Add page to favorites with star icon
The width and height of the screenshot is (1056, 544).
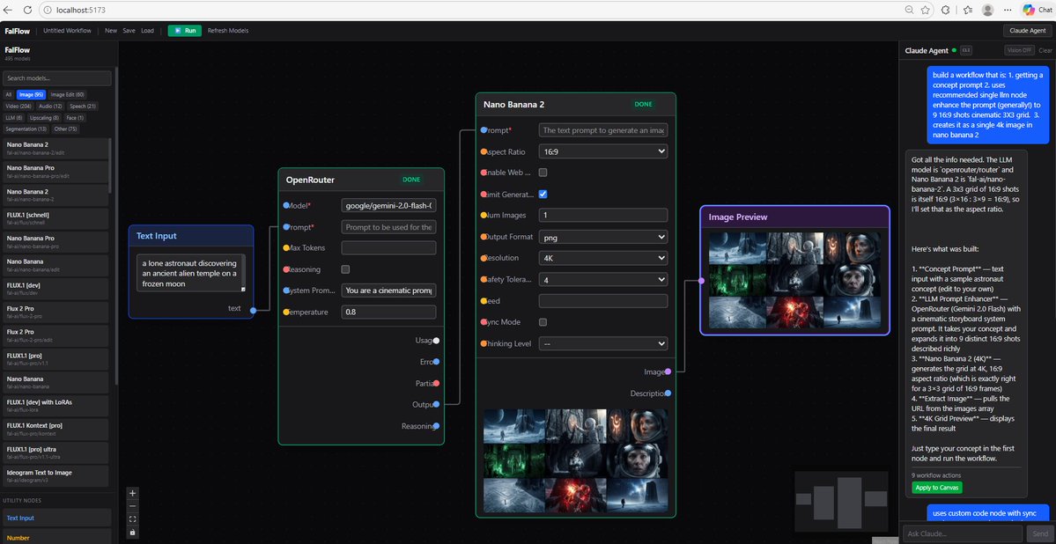click(926, 10)
